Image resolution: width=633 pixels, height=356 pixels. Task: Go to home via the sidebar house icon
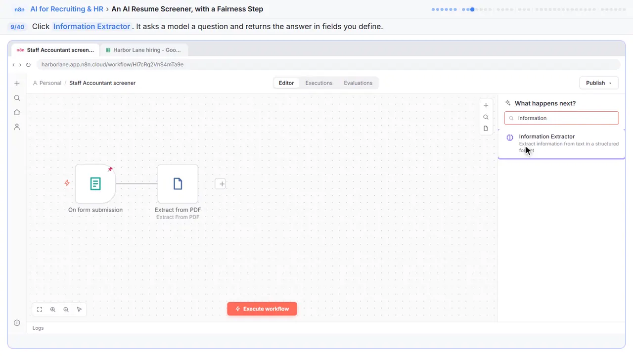17,112
